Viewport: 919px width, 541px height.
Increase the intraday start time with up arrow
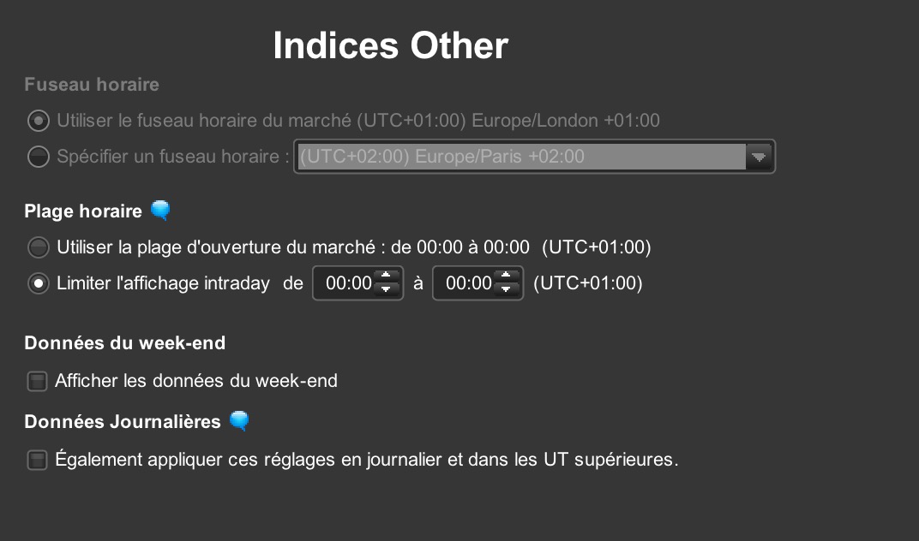pyautogui.click(x=387, y=276)
